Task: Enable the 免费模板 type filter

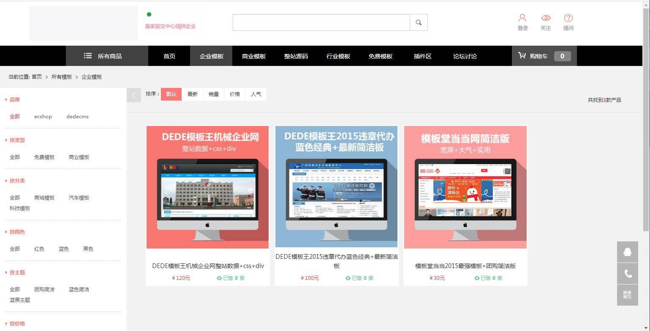Action: [44, 157]
